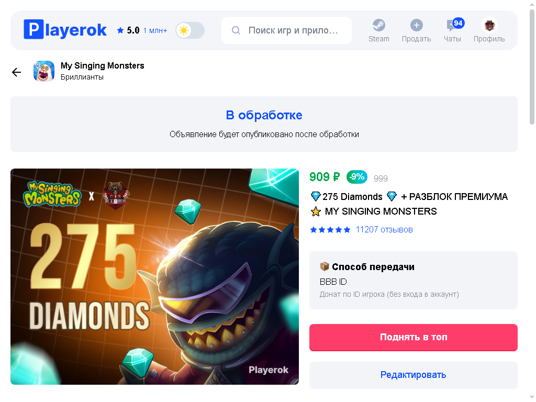The height and width of the screenshot is (402, 536).
Task: Click the Способ передачи BBB ID card
Action: [414, 281]
